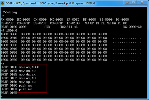Click the second 'push ax' line at 010D
Image resolution: width=149 pixels, height=100 pixels.
coord(25,89)
